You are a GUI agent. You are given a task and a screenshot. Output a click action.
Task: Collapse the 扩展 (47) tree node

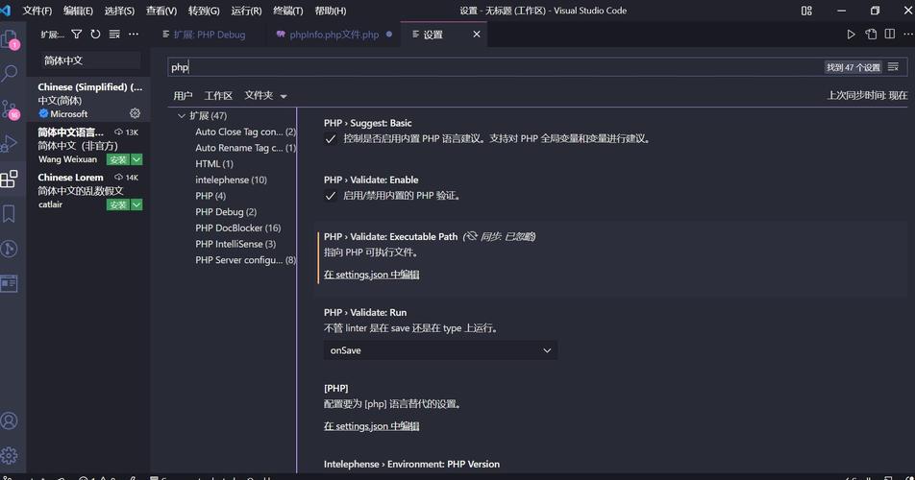(182, 116)
